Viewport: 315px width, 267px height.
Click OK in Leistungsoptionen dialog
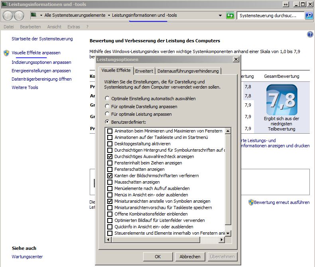click(158, 257)
